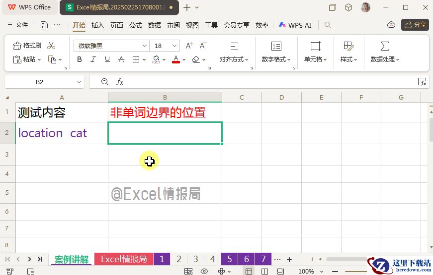
Task: Open the 文件 (File) menu
Action: (18, 25)
